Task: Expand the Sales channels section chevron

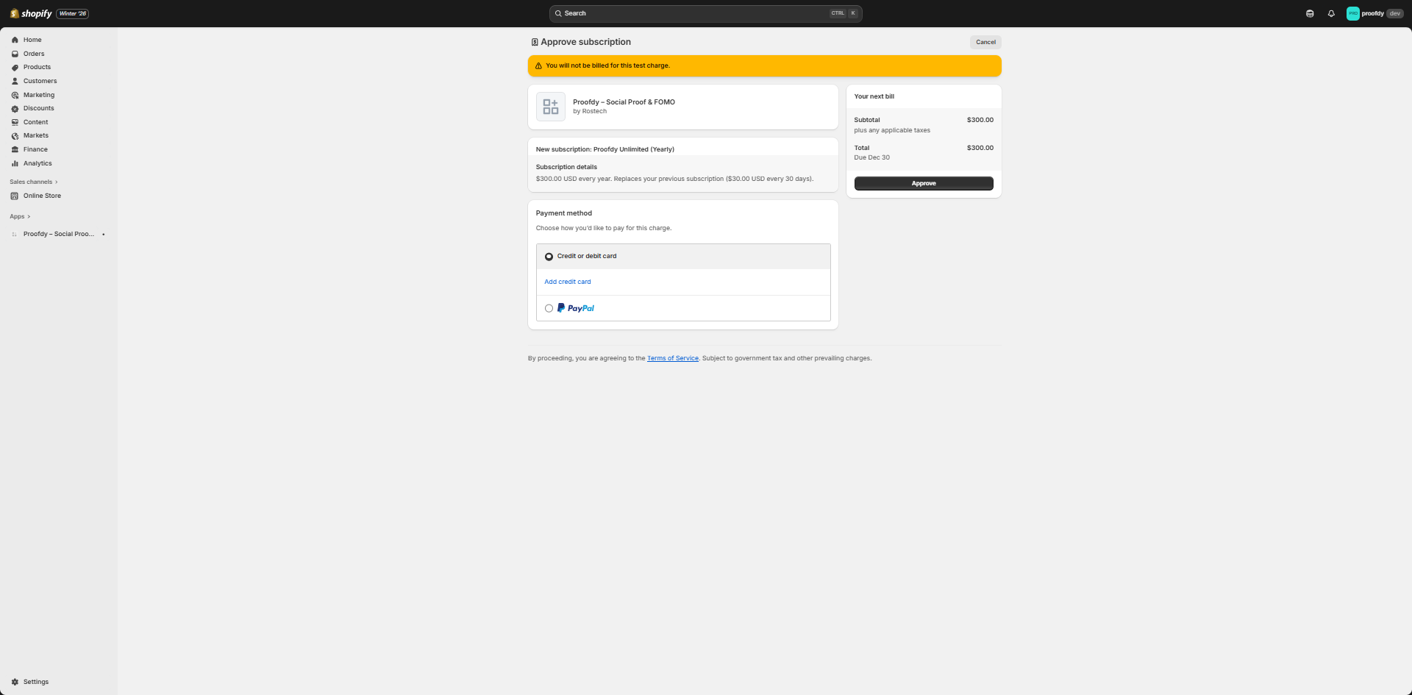Action: [x=56, y=182]
